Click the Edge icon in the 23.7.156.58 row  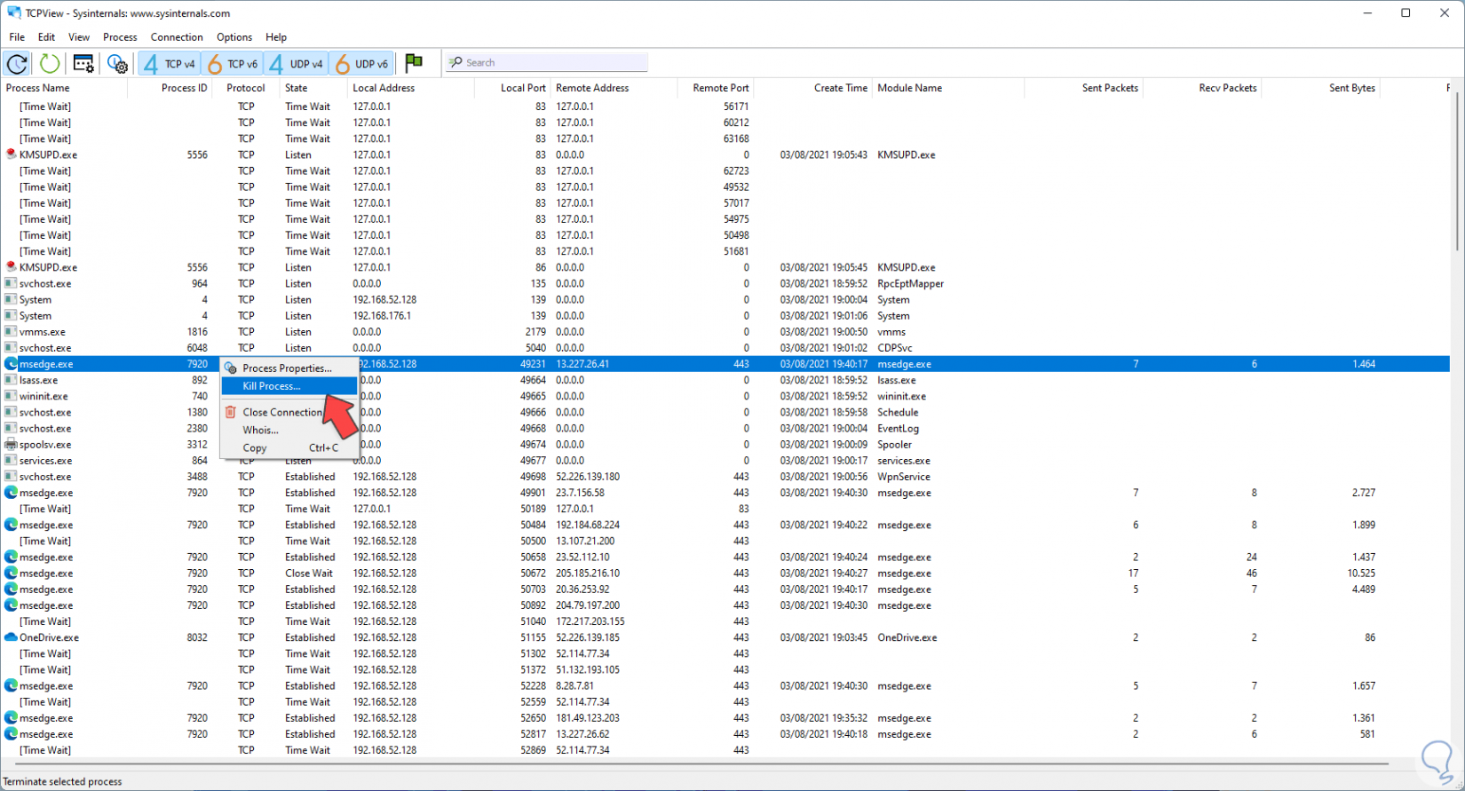[11, 493]
